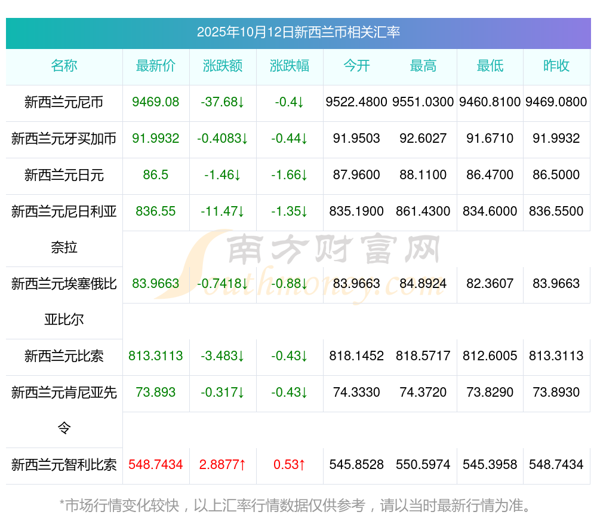Open the 新西兰元牙买加币 row name
597x524 pixels.
pos(64,139)
